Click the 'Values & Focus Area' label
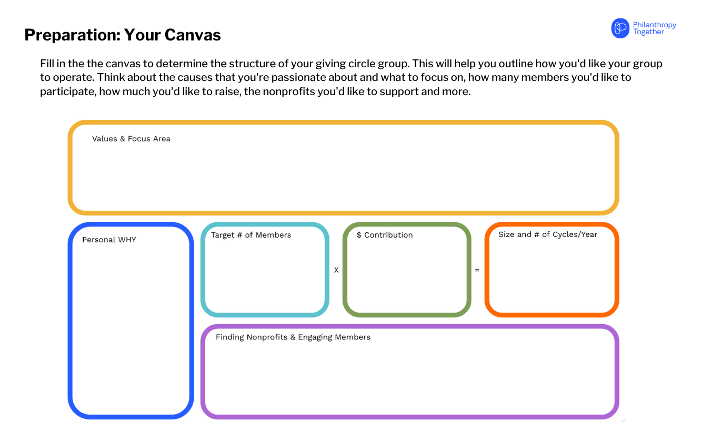Image resolution: width=702 pixels, height=443 pixels. [131, 139]
